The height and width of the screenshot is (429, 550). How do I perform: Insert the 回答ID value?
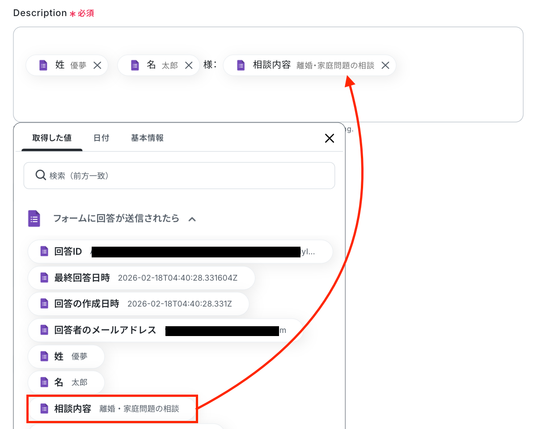(x=180, y=252)
